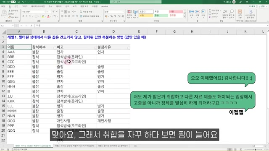
Task: Open the Data (데이터) ribbon tab
Action: (x=59, y=6)
